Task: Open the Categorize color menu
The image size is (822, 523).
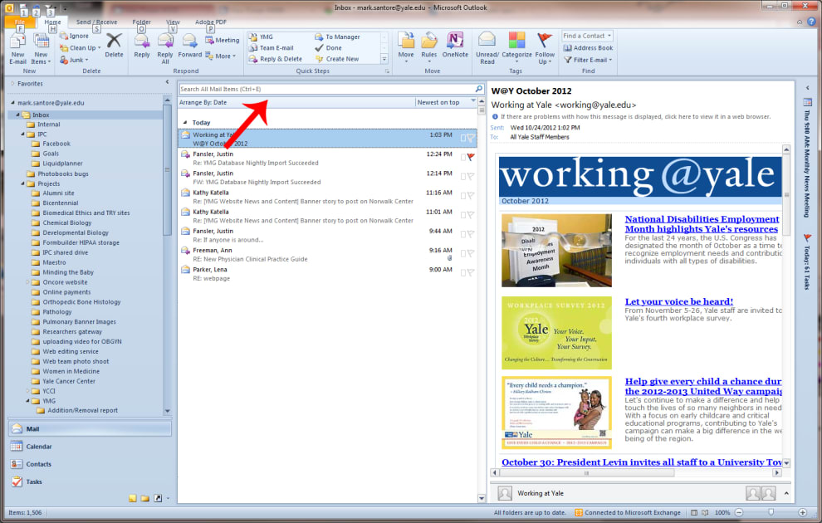Action: point(517,46)
